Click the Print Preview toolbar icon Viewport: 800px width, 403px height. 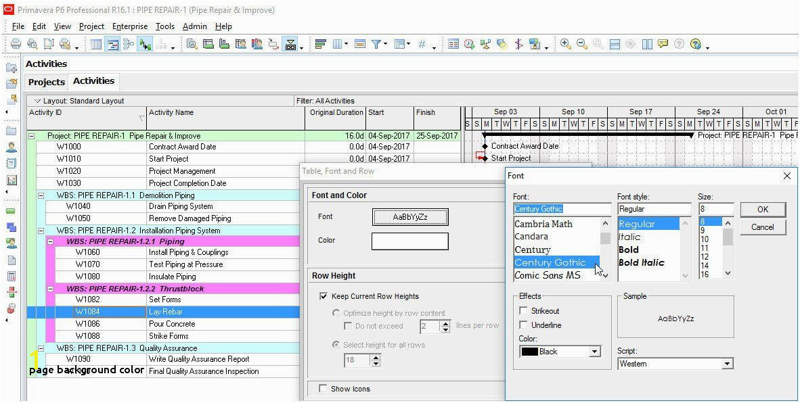(x=32, y=44)
